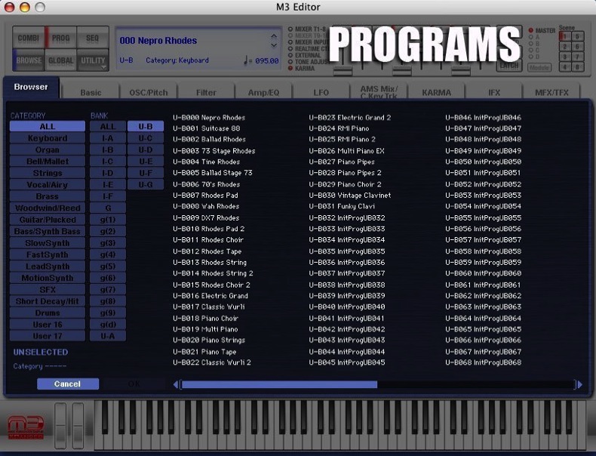Viewport: 596px width, 456px height.
Task: Select bank I-A
Action: click(x=108, y=138)
